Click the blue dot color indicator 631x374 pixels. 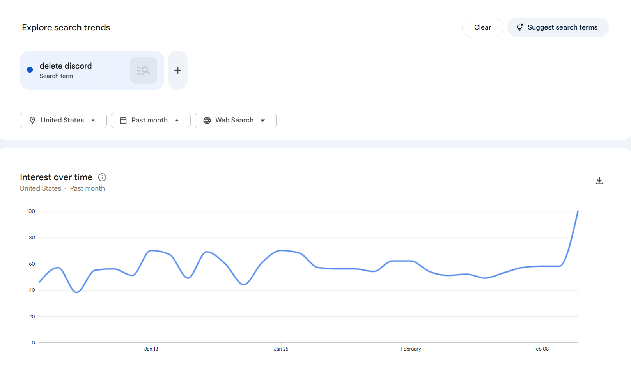coord(30,70)
